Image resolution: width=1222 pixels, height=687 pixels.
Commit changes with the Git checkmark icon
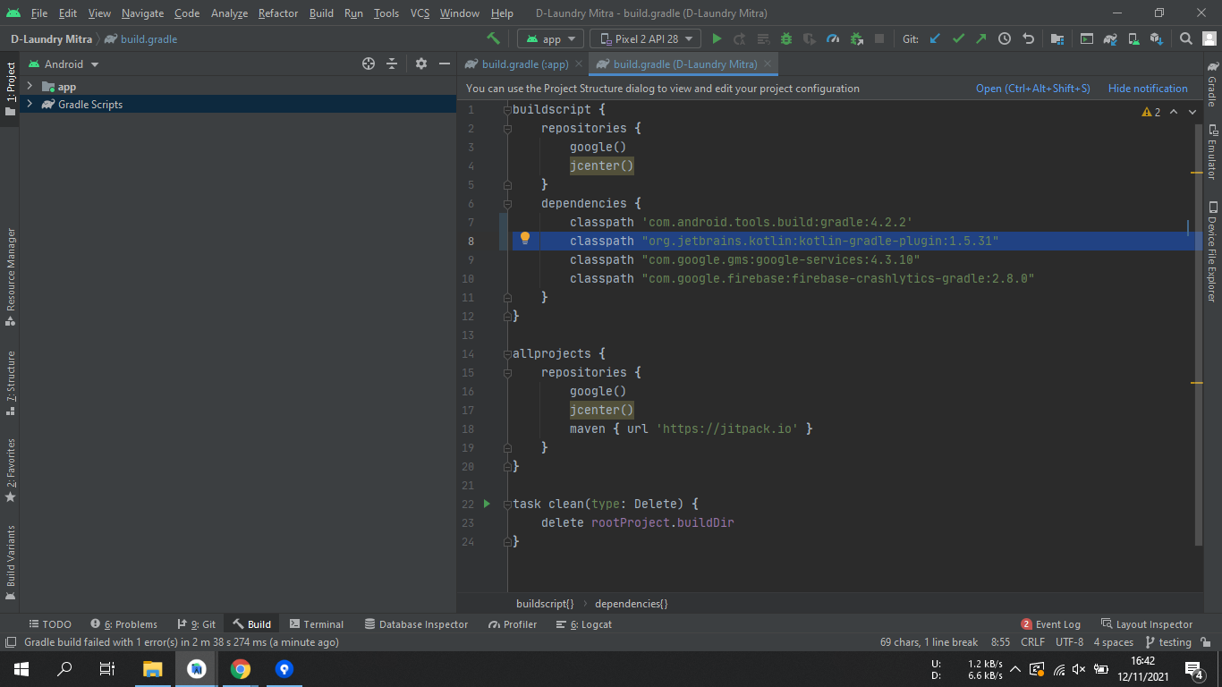(959, 38)
